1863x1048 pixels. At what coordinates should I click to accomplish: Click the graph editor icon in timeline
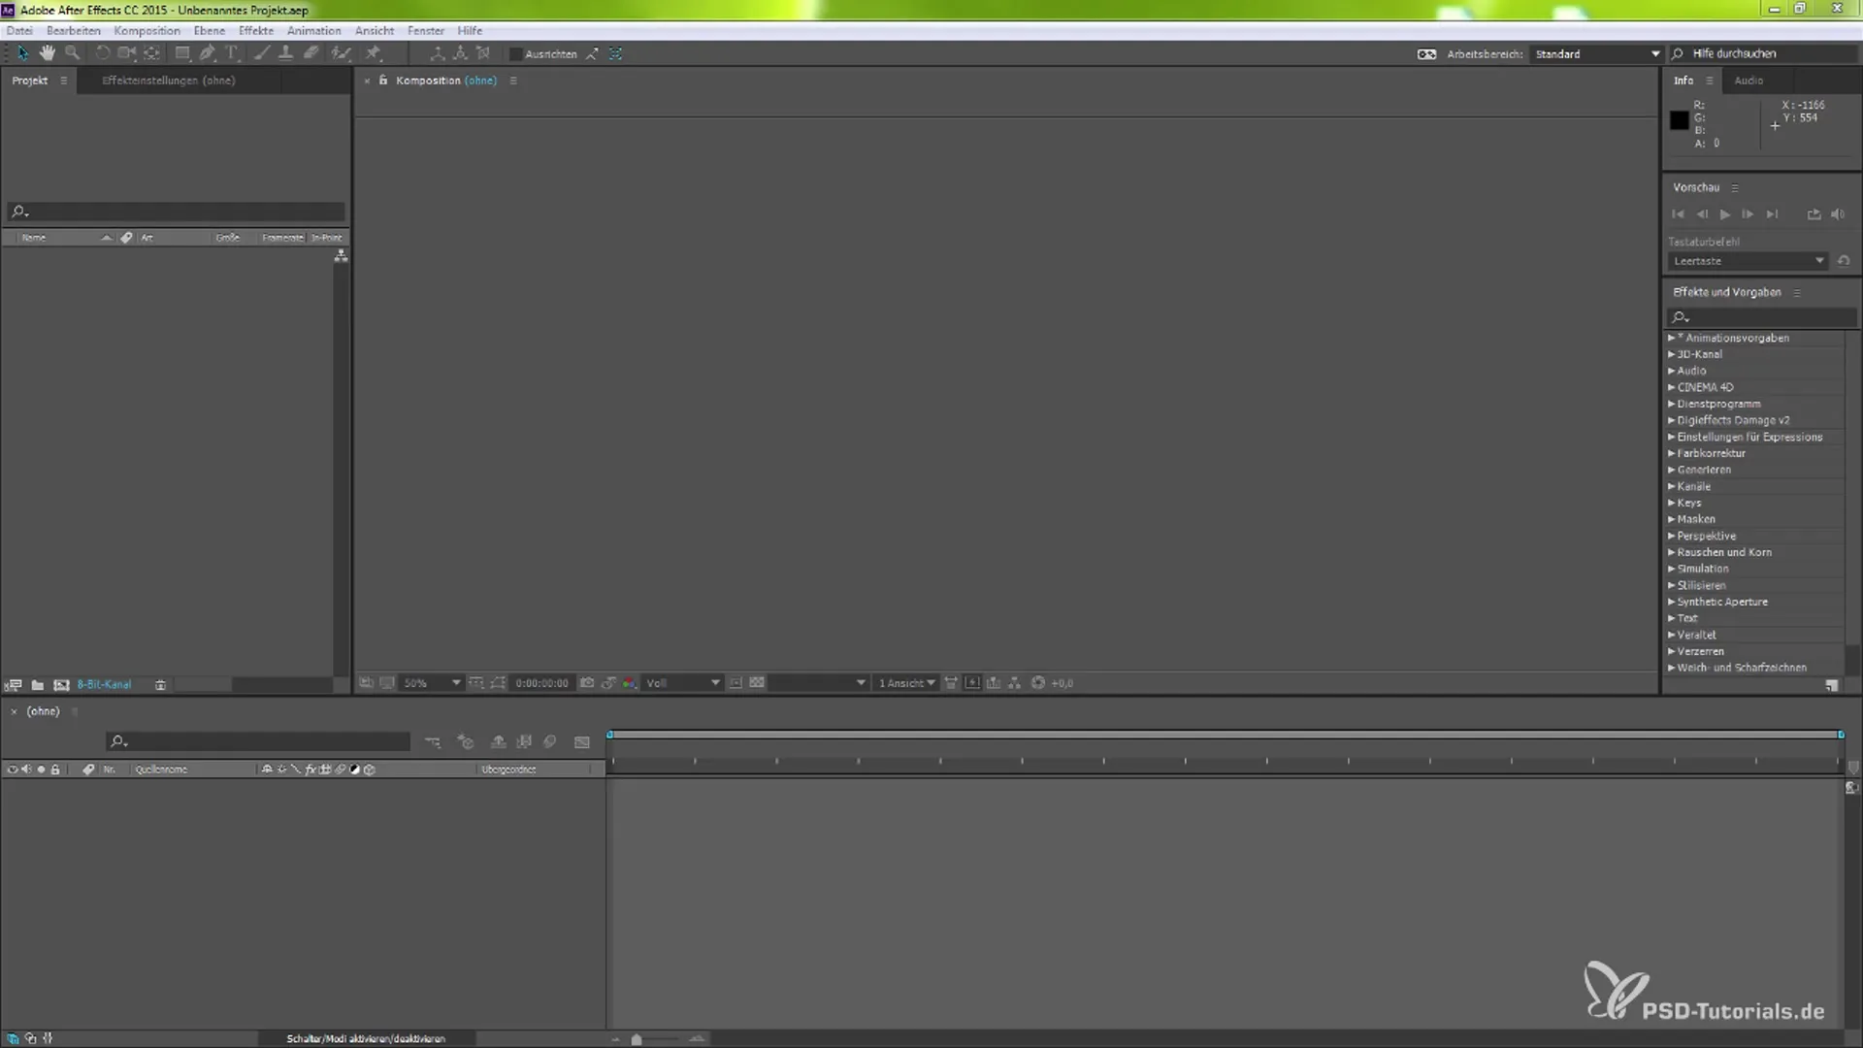[x=582, y=742]
